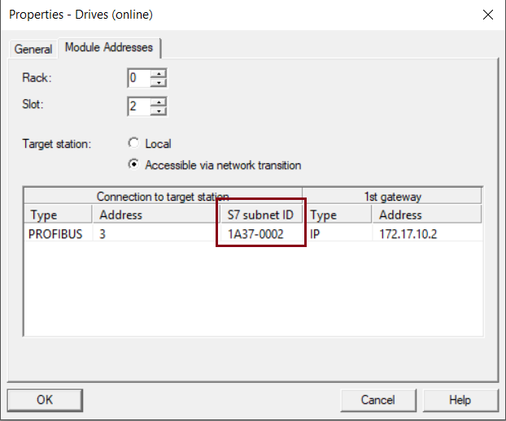Switch to the General tab
The width and height of the screenshot is (506, 421).
click(x=33, y=49)
